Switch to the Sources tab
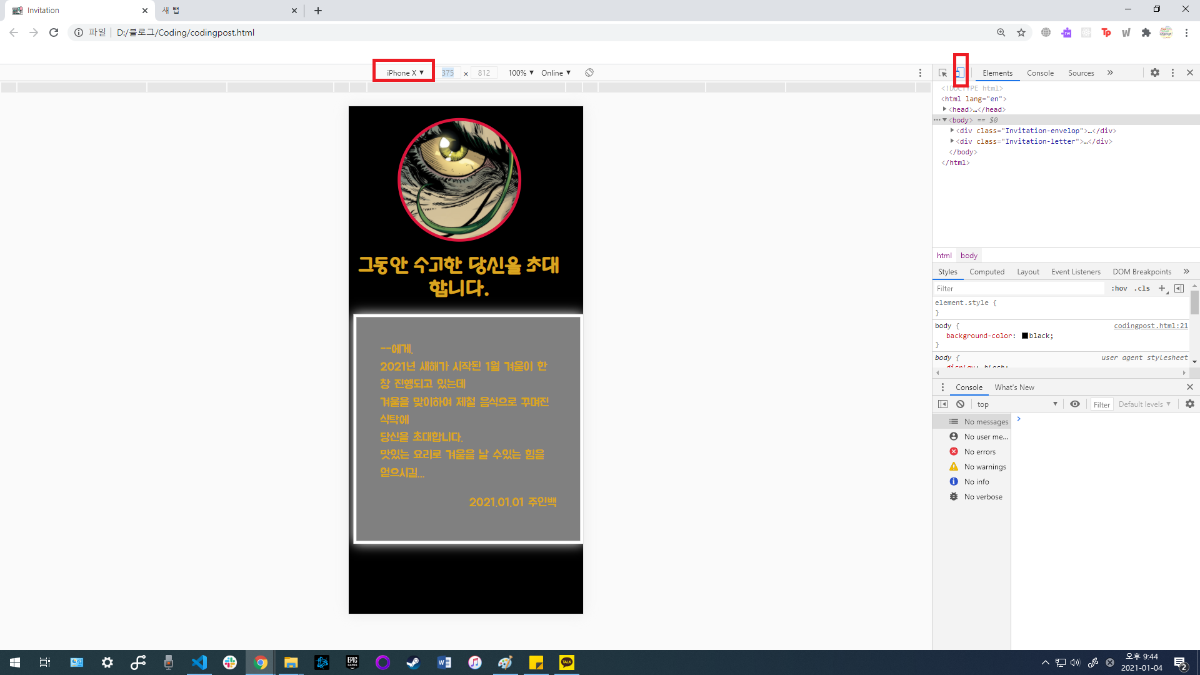The image size is (1200, 675). click(x=1081, y=73)
